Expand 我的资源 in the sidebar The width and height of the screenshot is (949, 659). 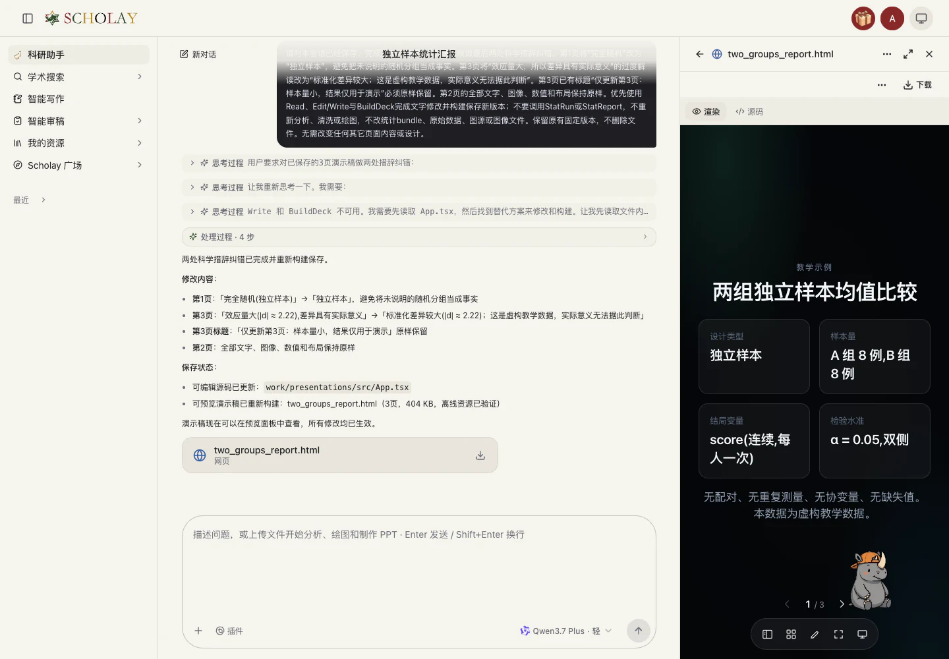pyautogui.click(x=79, y=143)
